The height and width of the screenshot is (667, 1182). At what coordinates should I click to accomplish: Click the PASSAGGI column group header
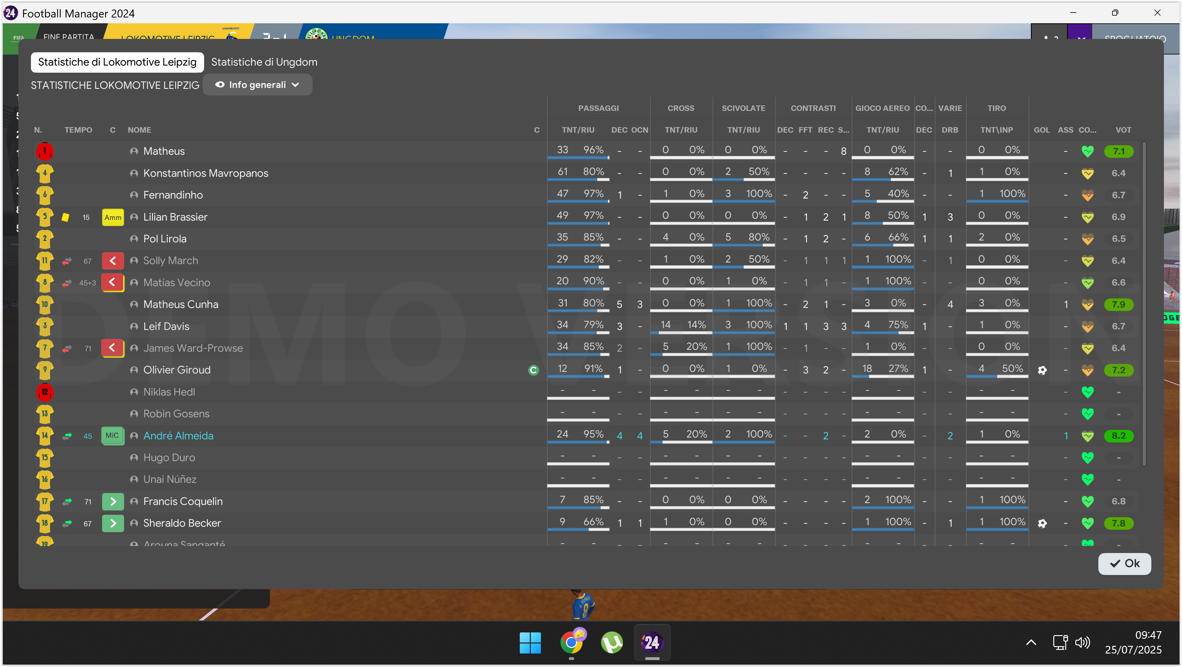[x=598, y=108]
